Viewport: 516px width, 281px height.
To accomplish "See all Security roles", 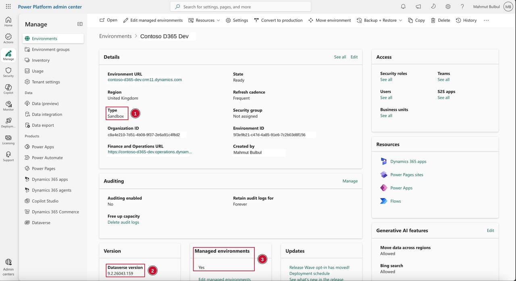I will (386, 79).
